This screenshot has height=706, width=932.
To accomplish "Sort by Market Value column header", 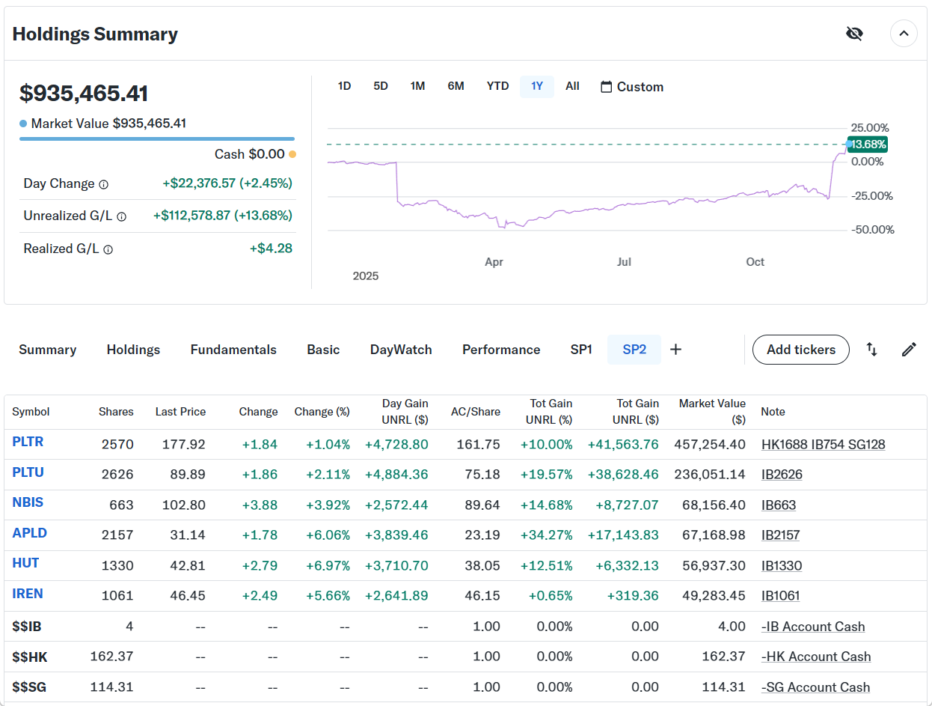I will click(x=711, y=411).
